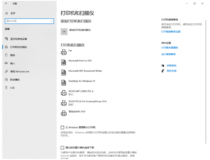
Task: Select RICOH MP C3003 PCL 6 printer
Action: 81,93
